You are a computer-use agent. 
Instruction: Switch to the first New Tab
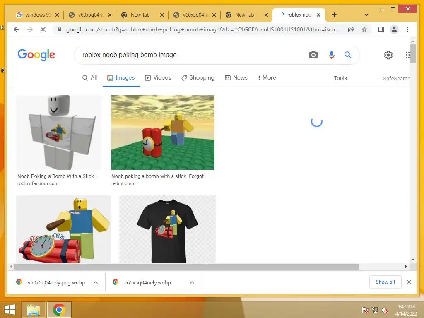[x=142, y=15]
